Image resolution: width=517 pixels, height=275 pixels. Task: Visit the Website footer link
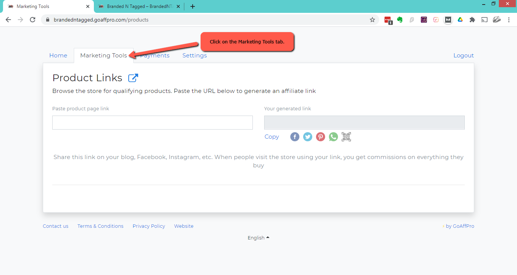[x=184, y=226]
